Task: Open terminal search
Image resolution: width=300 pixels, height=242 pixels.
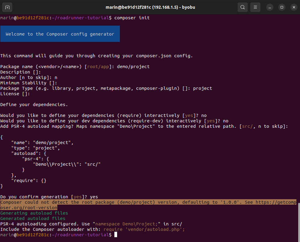Action: click(242, 7)
